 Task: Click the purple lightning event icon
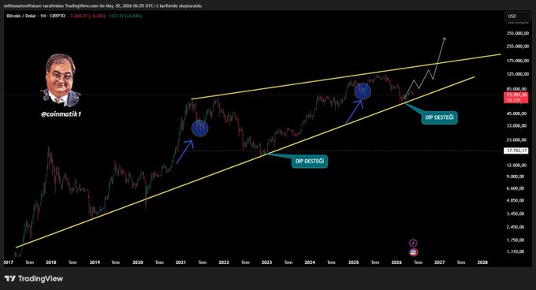click(413, 244)
